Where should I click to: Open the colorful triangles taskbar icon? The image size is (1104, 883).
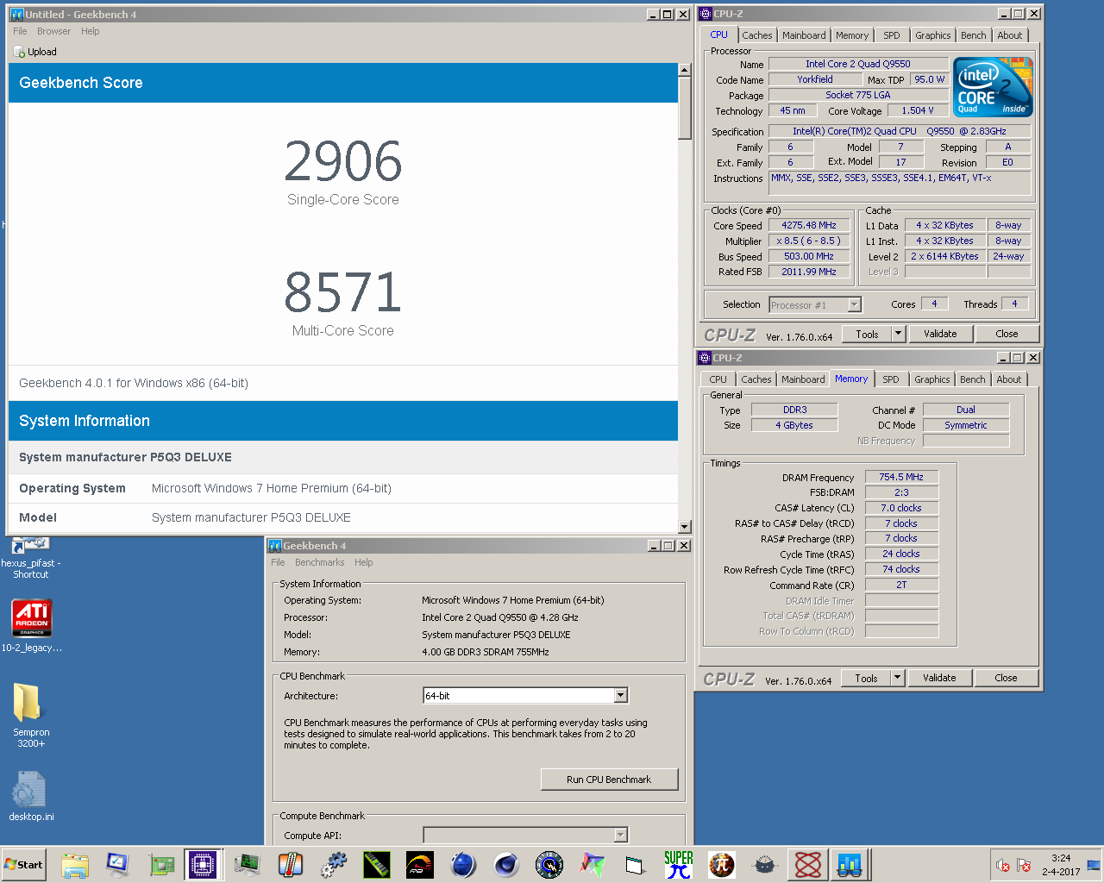pos(593,865)
